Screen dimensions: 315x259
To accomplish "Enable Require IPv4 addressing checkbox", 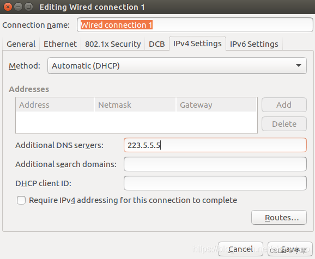I will 21,200.
